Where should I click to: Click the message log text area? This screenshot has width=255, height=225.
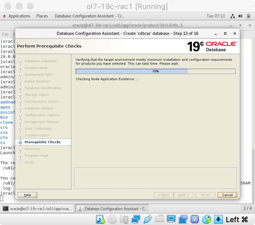click(155, 178)
